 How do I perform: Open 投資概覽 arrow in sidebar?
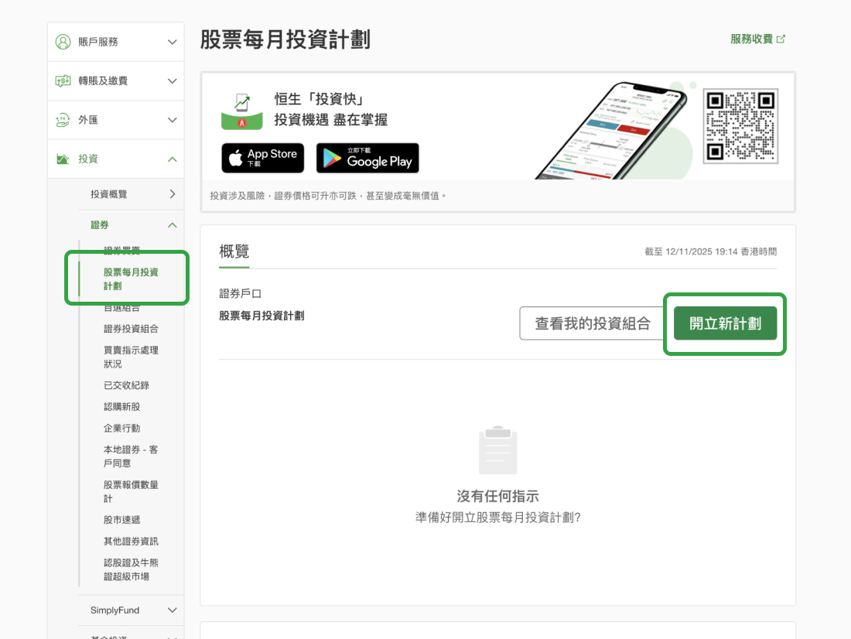click(172, 194)
